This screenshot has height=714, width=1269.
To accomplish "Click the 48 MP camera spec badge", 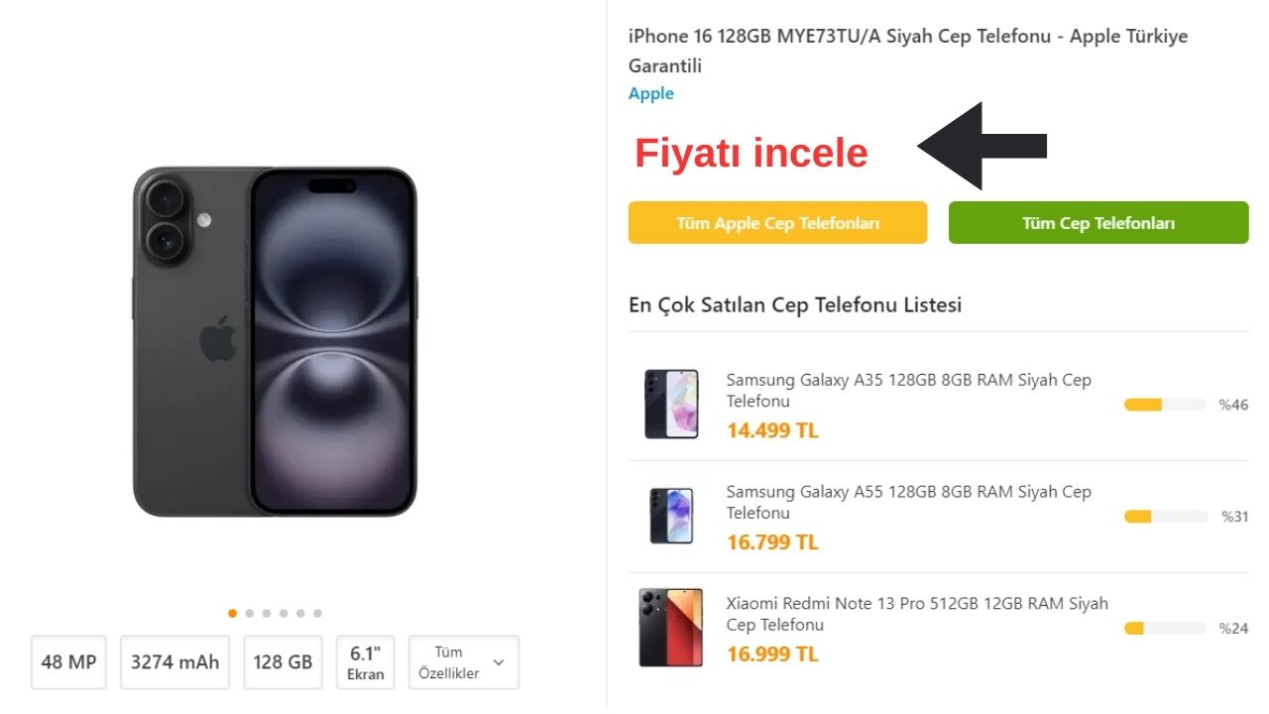I will (x=69, y=662).
